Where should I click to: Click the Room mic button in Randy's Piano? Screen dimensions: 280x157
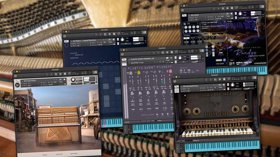pyautogui.click(x=213, y=37)
